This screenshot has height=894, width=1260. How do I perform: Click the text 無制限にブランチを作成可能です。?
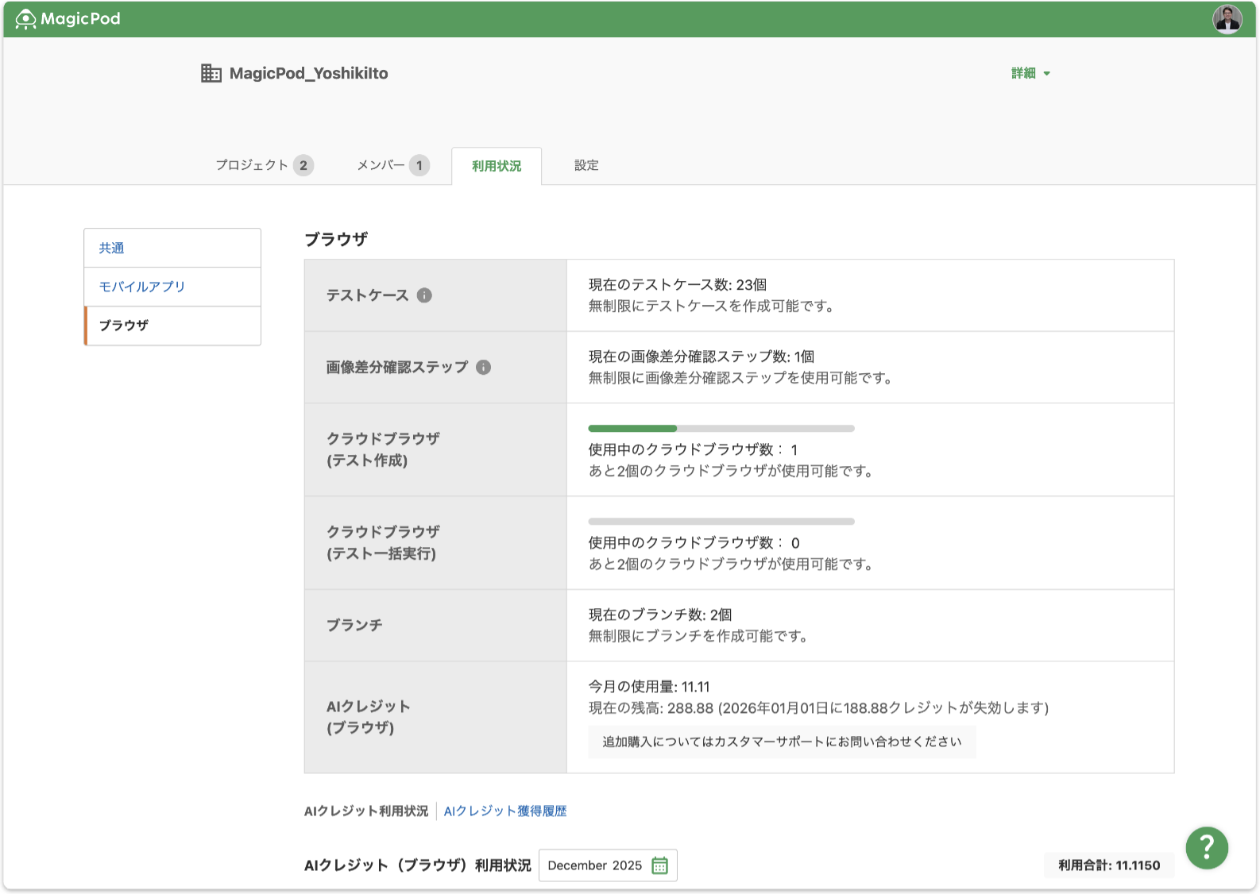pyautogui.click(x=698, y=636)
